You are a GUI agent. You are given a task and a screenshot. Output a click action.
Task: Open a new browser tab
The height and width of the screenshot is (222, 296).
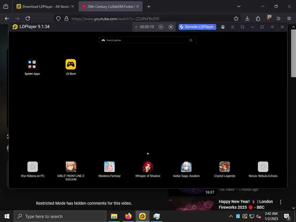(x=149, y=7)
